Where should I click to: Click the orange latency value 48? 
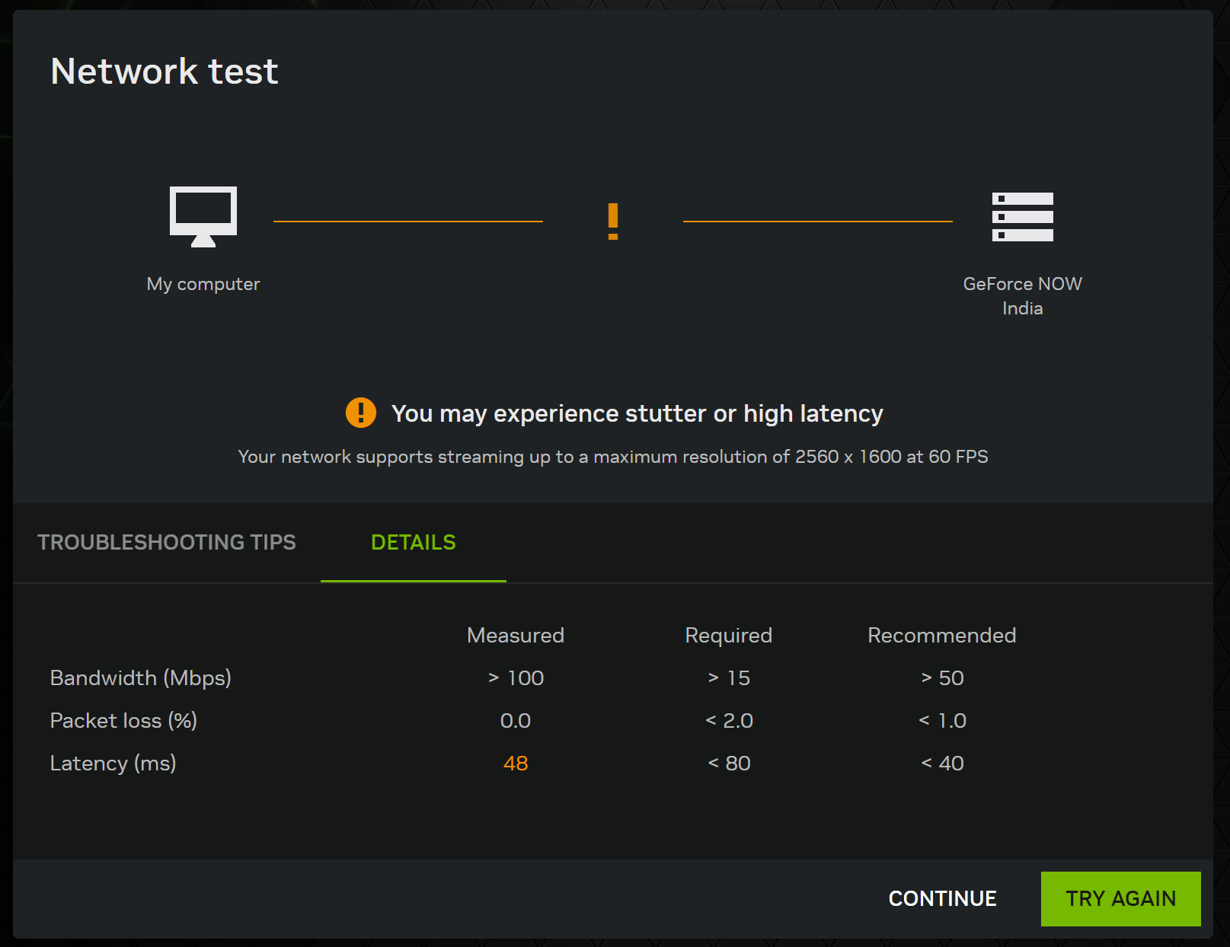point(515,763)
